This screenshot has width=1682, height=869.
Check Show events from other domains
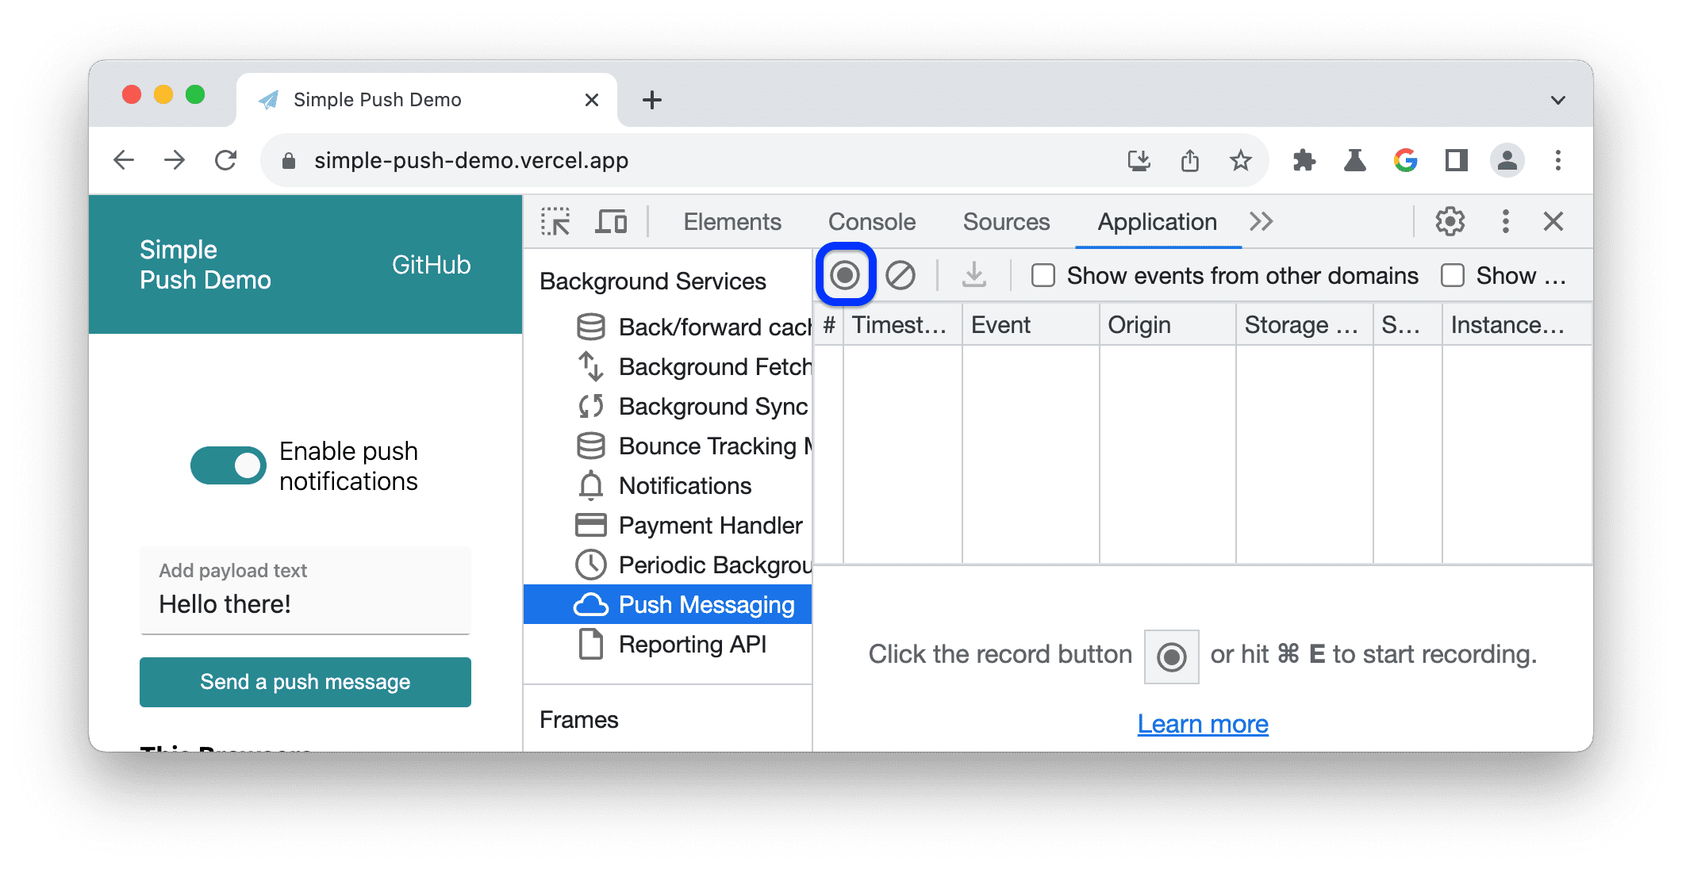(1043, 275)
